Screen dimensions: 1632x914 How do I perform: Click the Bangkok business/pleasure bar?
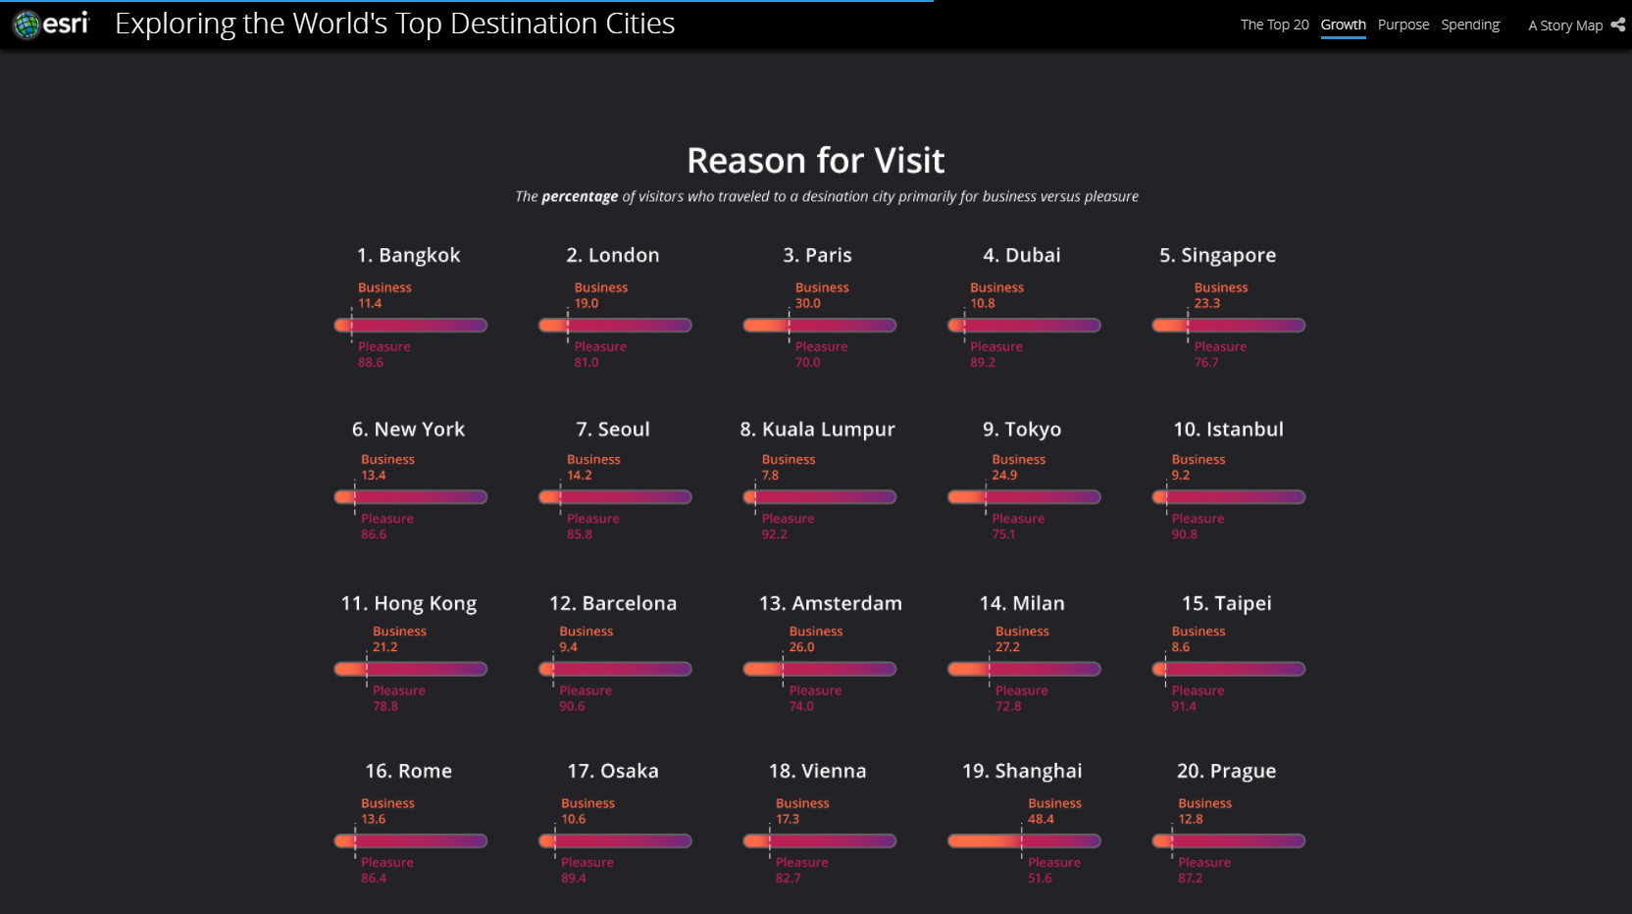coord(411,326)
